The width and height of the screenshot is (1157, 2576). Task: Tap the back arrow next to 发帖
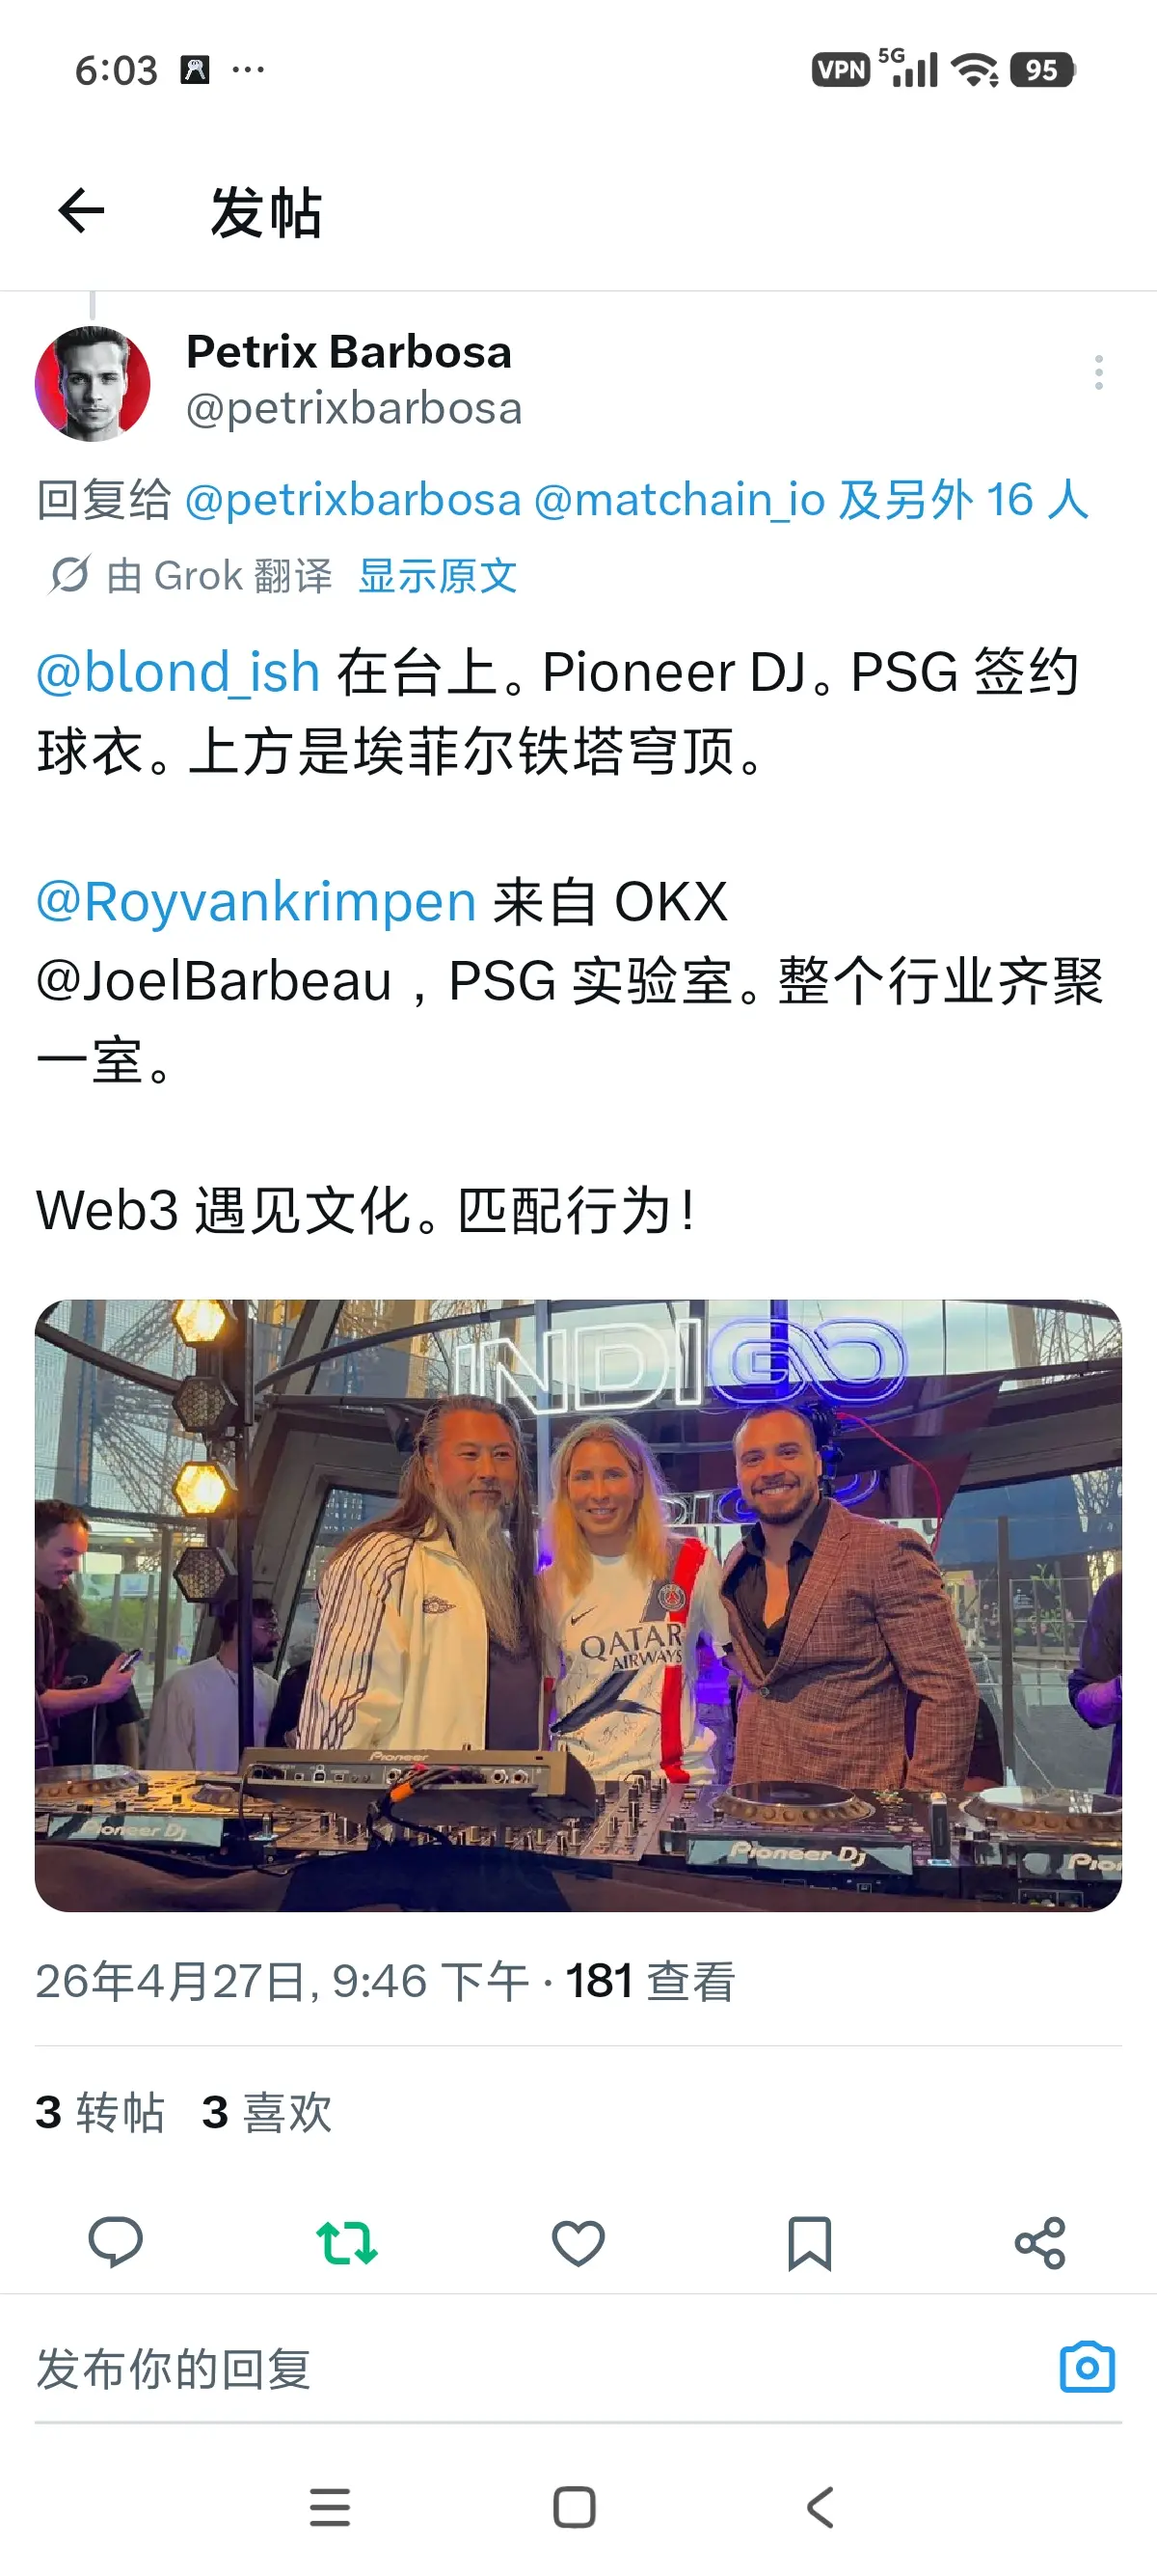81,211
